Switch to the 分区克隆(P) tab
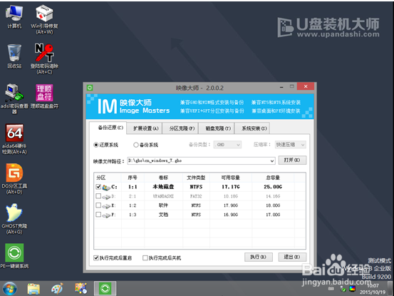The height and width of the screenshot is (296, 394). click(x=180, y=128)
